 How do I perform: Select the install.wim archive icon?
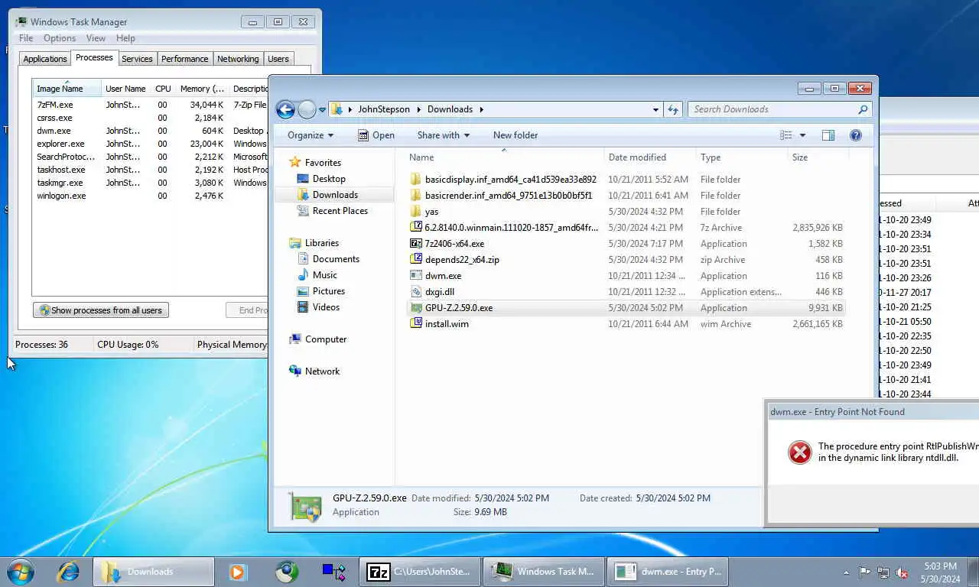tap(416, 324)
